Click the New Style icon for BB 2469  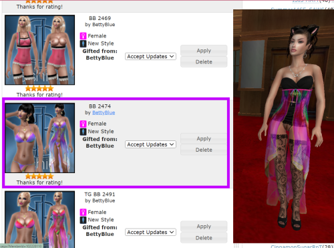click(83, 43)
